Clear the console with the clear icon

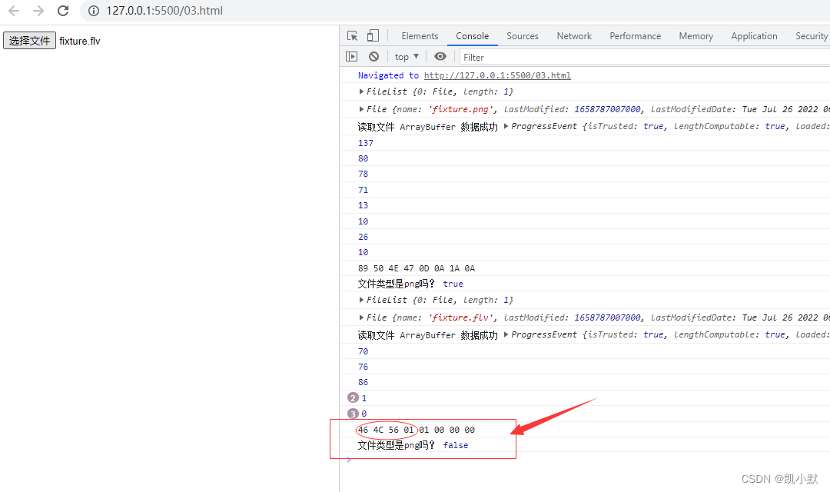[x=373, y=57]
